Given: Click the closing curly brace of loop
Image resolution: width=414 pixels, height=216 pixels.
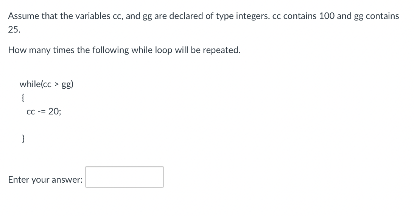Looking at the screenshot, I should (x=23, y=138).
